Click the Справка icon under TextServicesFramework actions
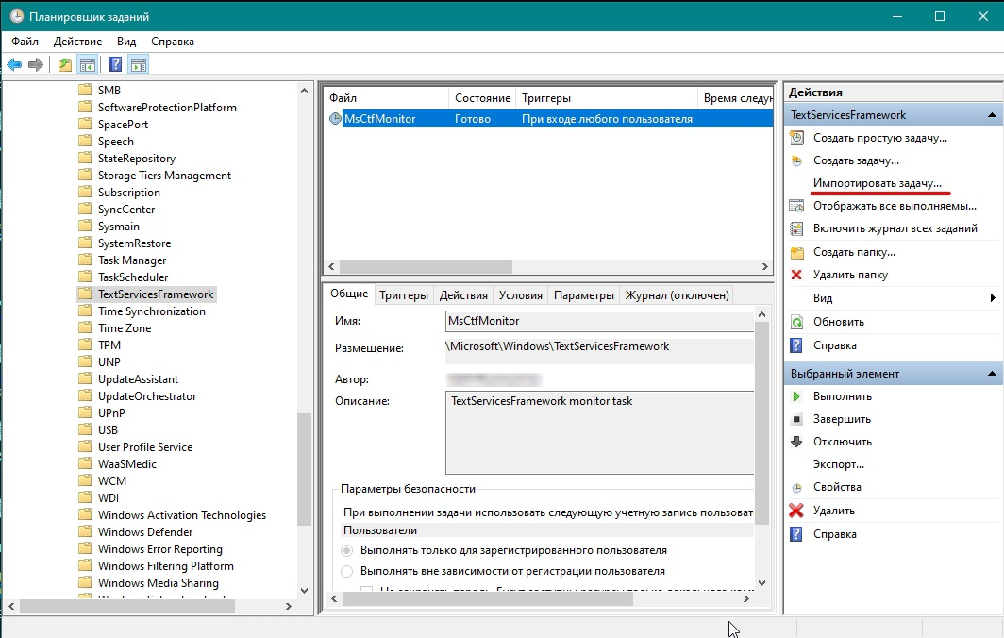1004x638 pixels. (796, 346)
